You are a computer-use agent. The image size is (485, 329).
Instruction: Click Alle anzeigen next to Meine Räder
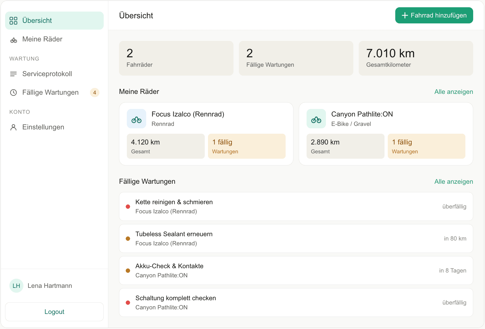click(454, 92)
